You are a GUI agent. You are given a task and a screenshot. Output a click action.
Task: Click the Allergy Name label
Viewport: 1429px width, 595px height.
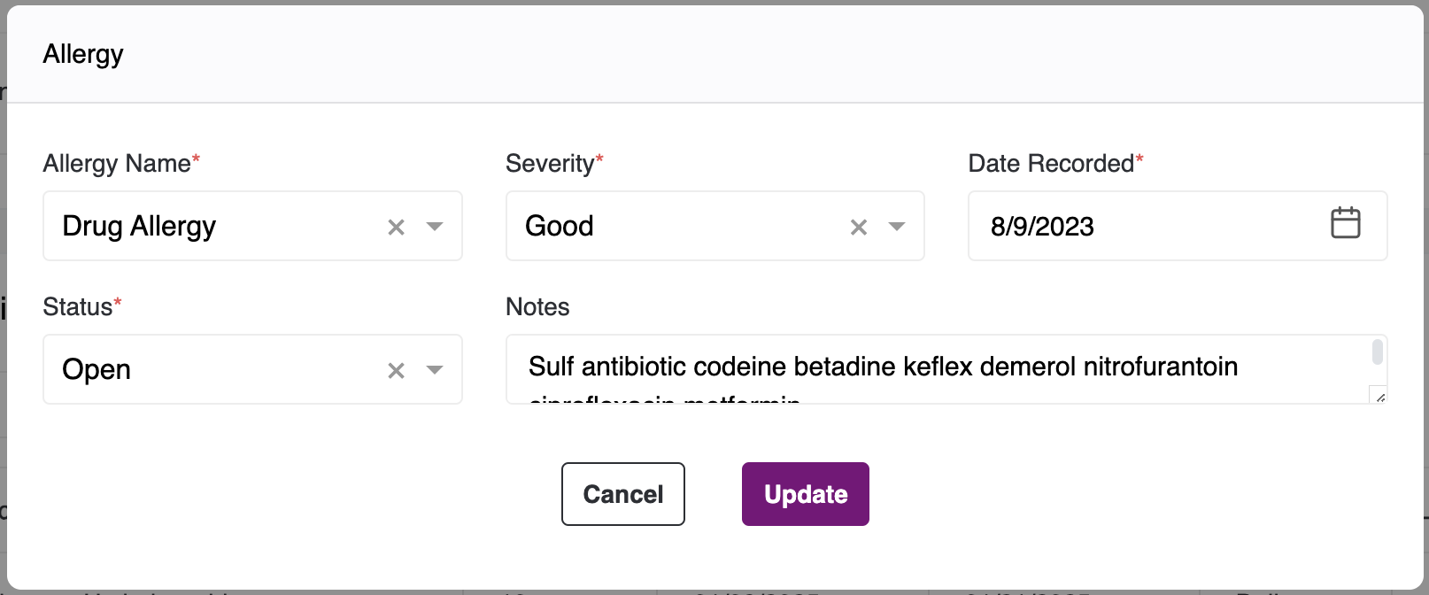pos(117,164)
